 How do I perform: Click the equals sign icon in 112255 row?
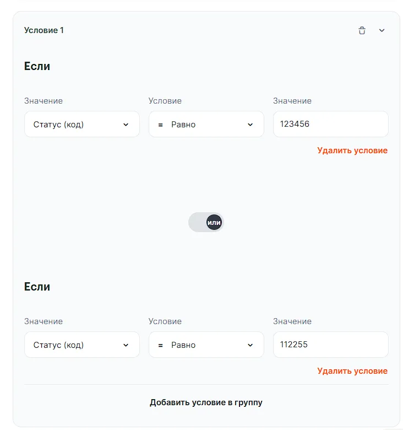(x=161, y=346)
